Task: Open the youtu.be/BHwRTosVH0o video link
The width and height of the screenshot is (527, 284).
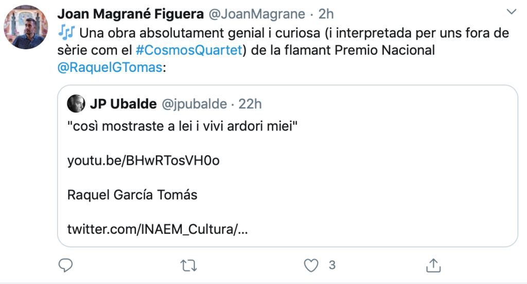Action: coord(144,161)
